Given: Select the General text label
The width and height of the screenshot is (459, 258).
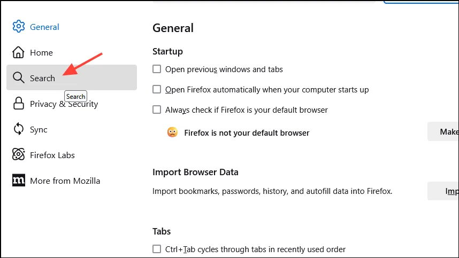Looking at the screenshot, I should 44,27.
